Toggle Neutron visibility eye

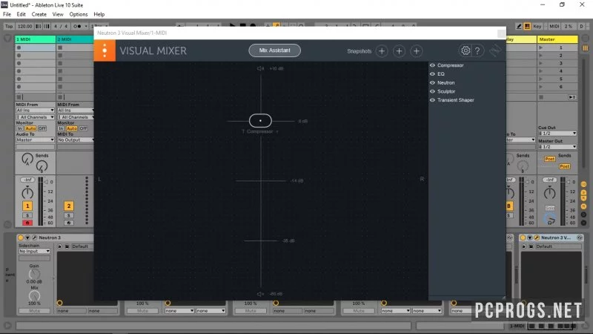432,82
